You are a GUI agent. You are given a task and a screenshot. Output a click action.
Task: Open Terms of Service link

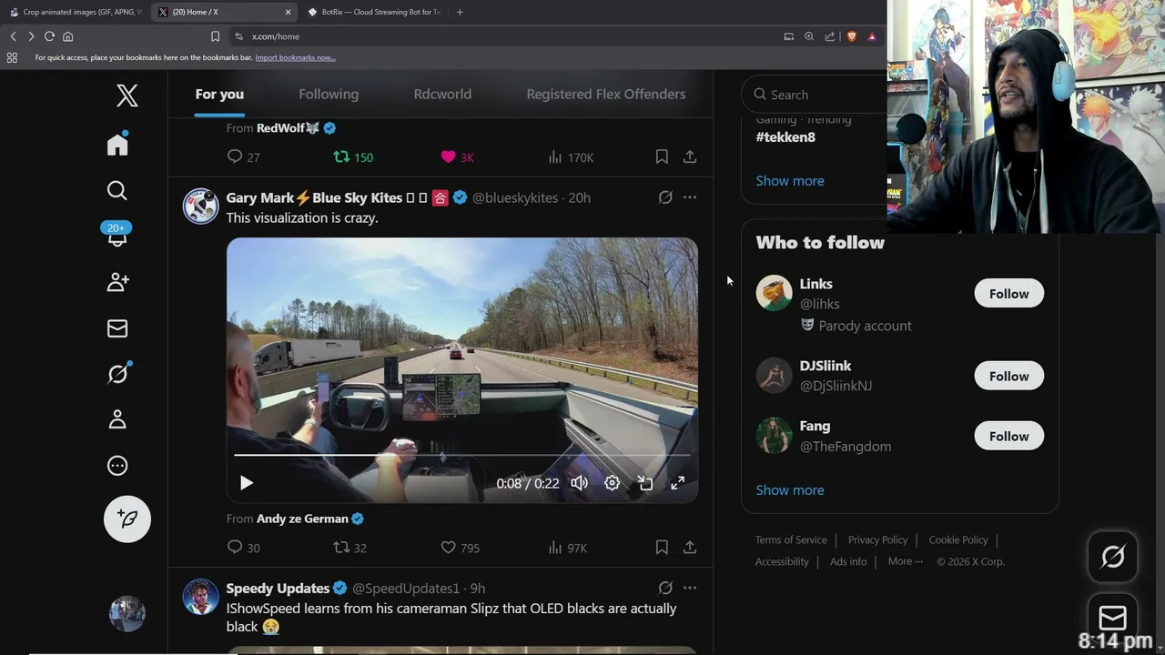coord(791,539)
